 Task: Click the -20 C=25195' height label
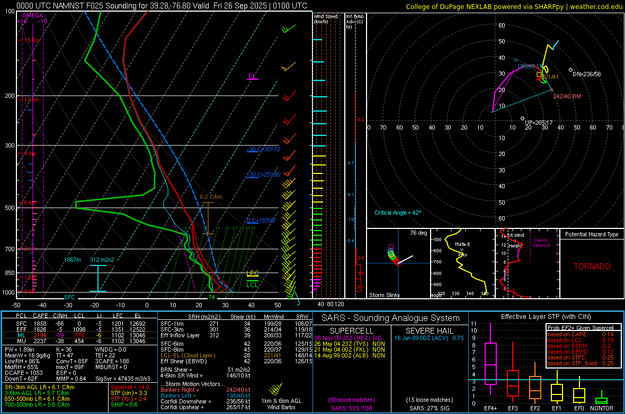click(264, 175)
